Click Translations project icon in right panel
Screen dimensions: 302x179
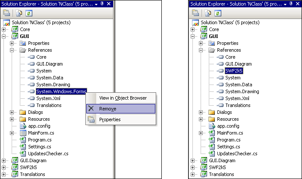click(x=204, y=174)
